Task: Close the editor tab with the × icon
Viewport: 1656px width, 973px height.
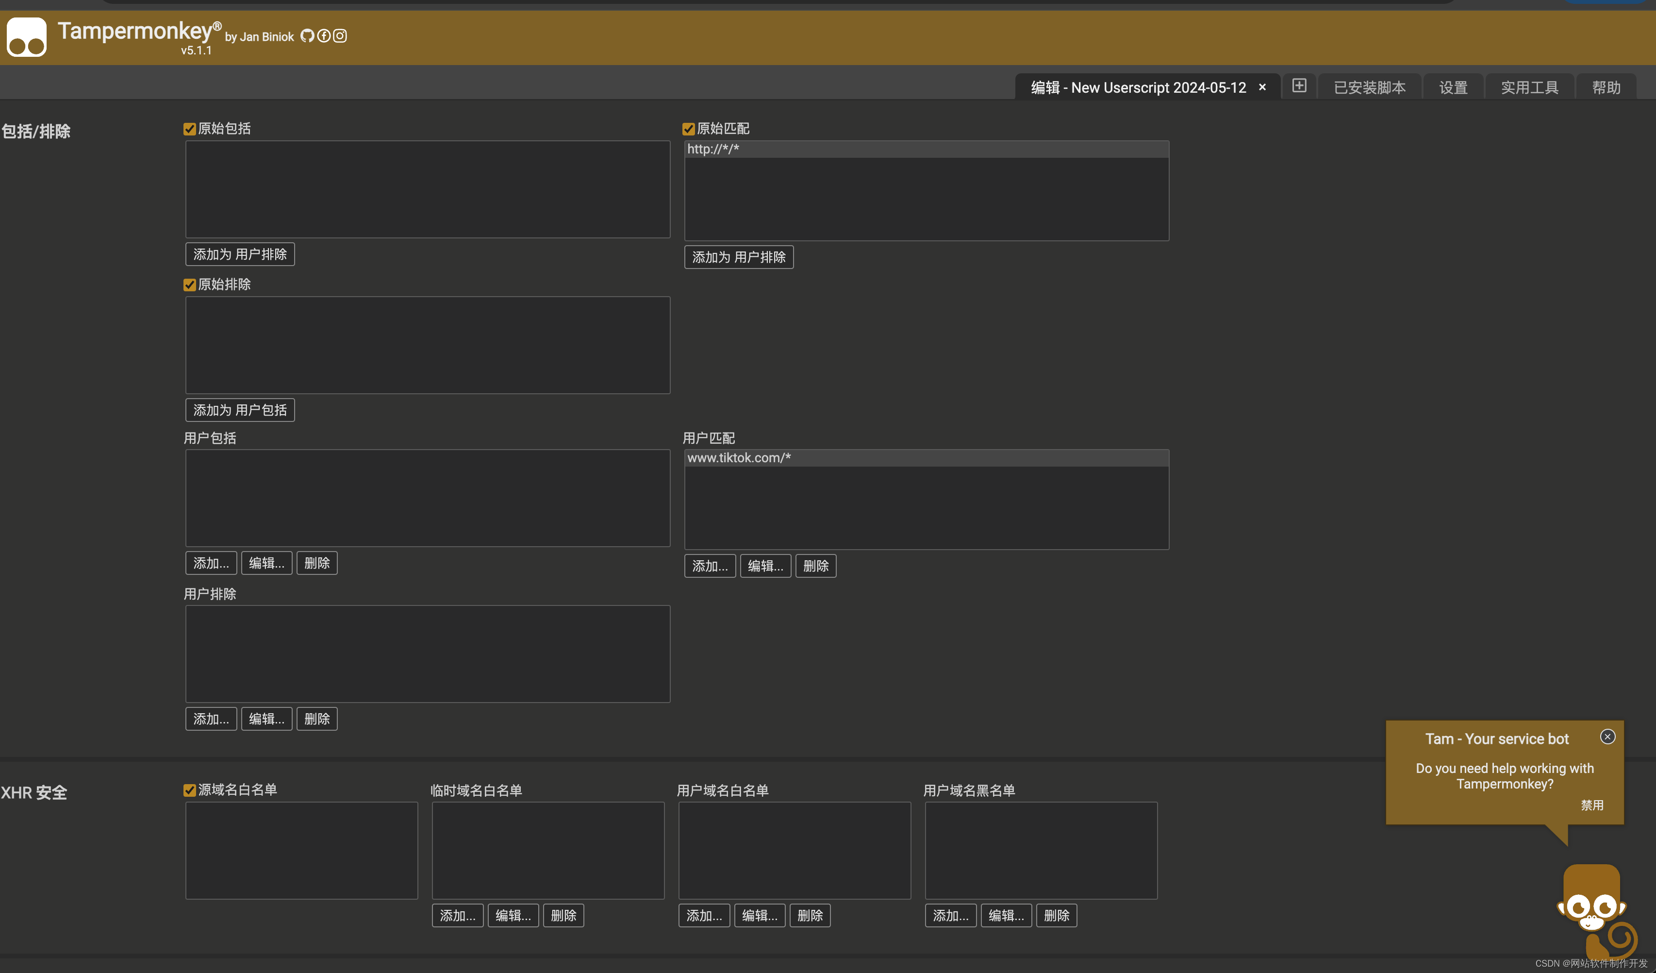Action: pos(1262,87)
